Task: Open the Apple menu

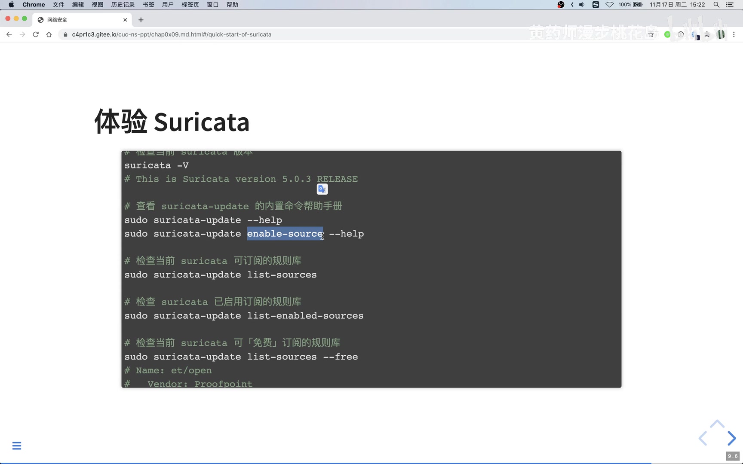Action: pos(11,5)
